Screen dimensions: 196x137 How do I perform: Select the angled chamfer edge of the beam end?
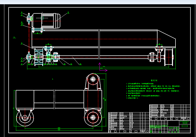point(167,34)
